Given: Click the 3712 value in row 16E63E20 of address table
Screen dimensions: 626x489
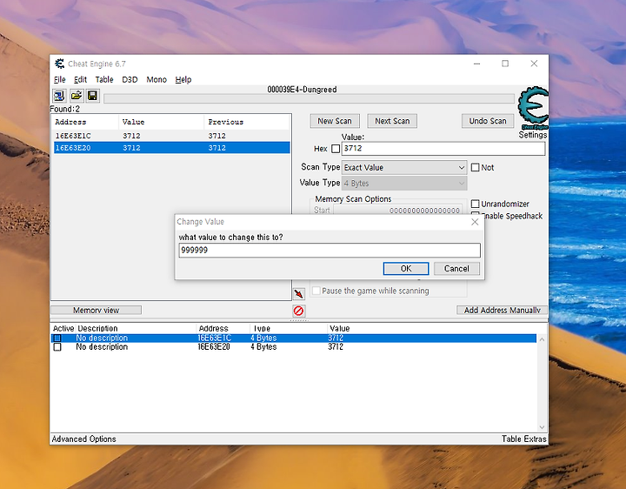Looking at the screenshot, I should pos(336,347).
